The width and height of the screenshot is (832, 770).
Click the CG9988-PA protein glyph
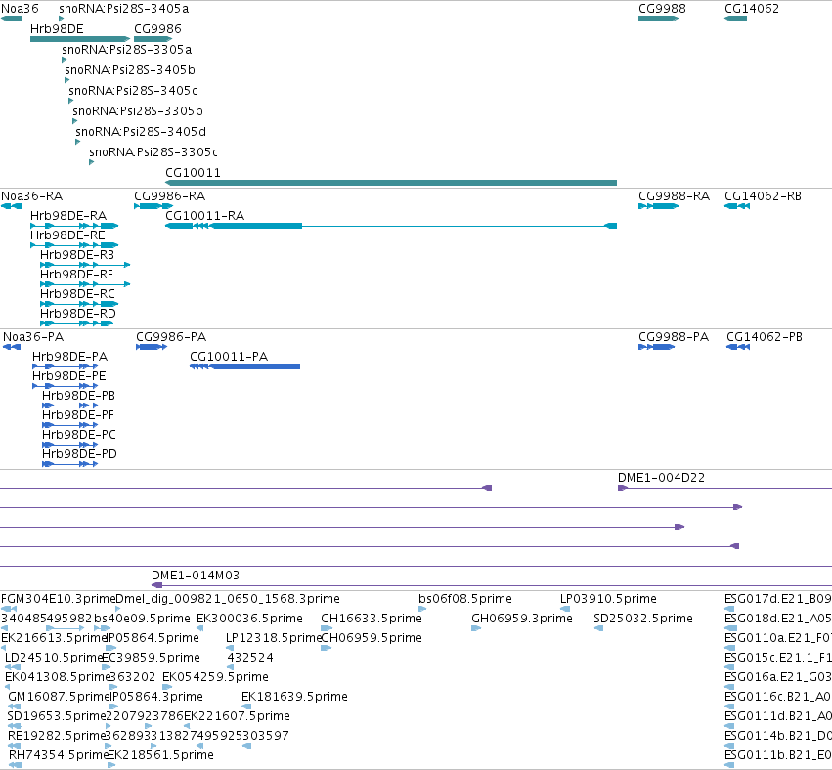(656, 347)
